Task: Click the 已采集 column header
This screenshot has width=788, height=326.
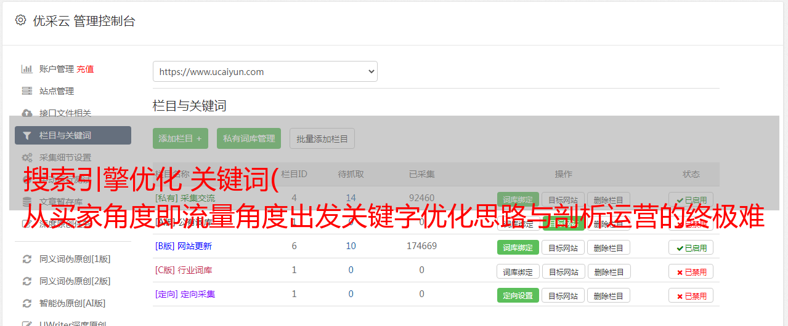Action: [x=421, y=174]
